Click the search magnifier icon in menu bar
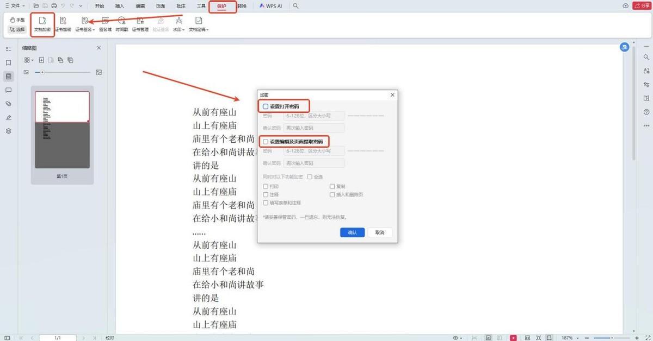 click(x=295, y=6)
